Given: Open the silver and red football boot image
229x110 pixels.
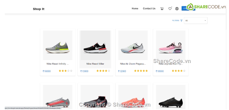Looking at the screenshot, I should (58, 97).
